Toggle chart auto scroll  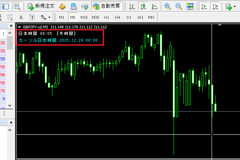[x=204, y=6]
